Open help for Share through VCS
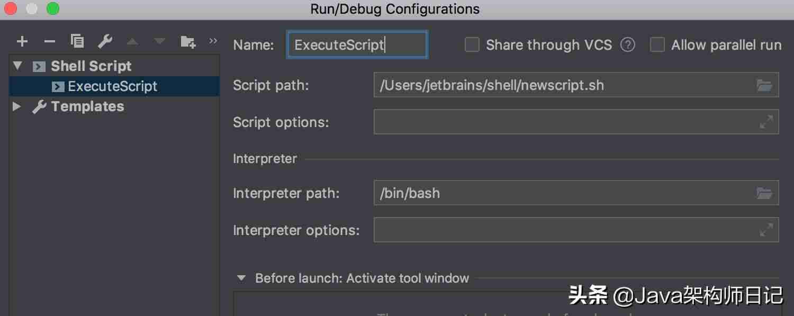Screen dimensions: 794x316 click(628, 45)
